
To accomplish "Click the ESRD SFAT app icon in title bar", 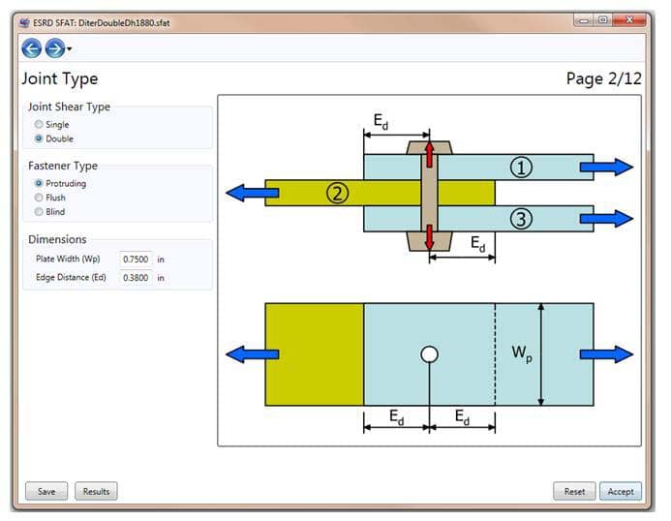I will pyautogui.click(x=24, y=22).
